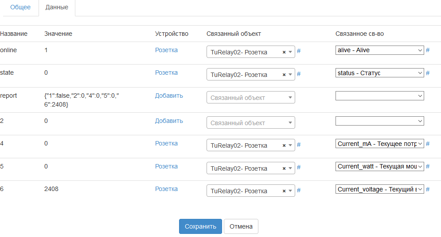The height and width of the screenshot is (237, 441).
Task: Click # link beside online row linked object
Action: [x=299, y=51]
